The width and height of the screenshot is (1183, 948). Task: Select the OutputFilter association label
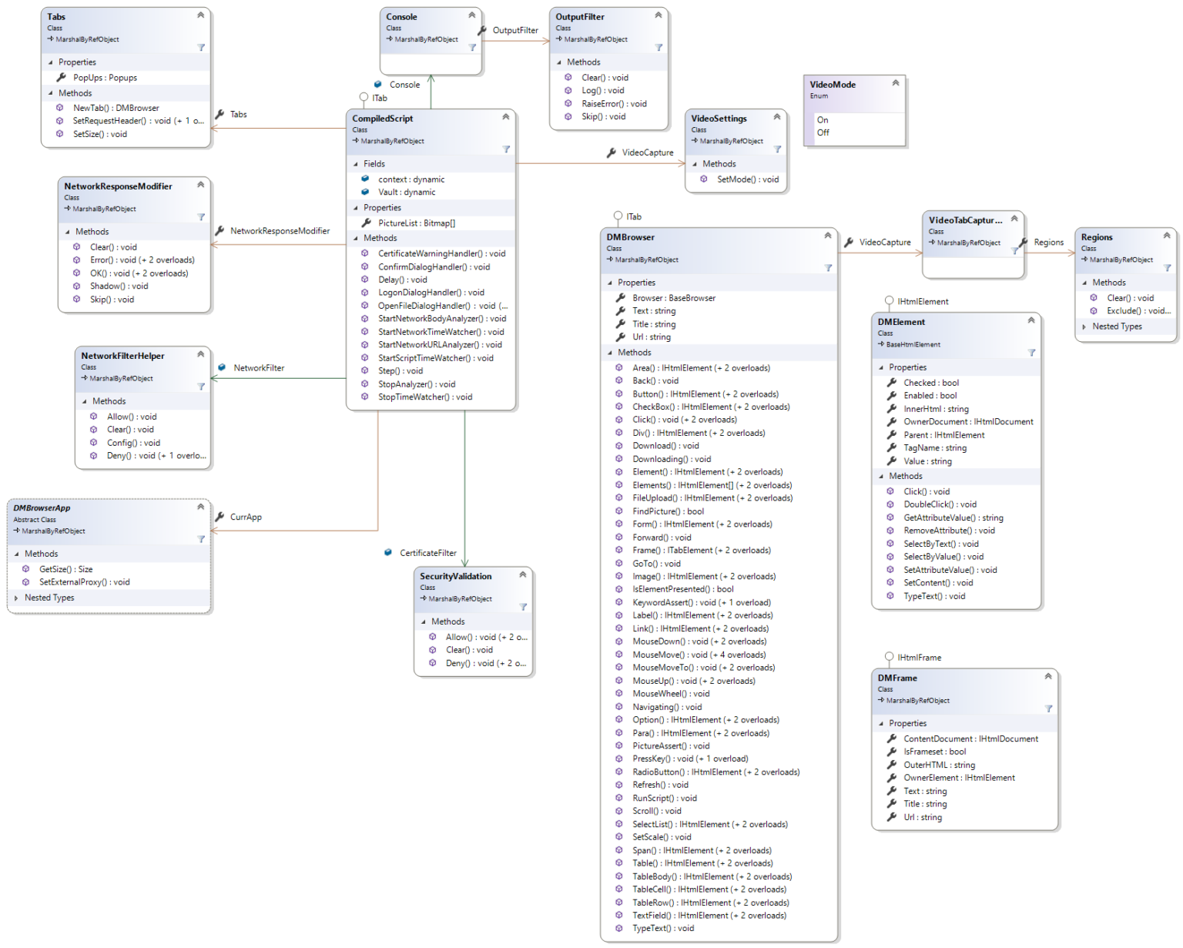514,31
